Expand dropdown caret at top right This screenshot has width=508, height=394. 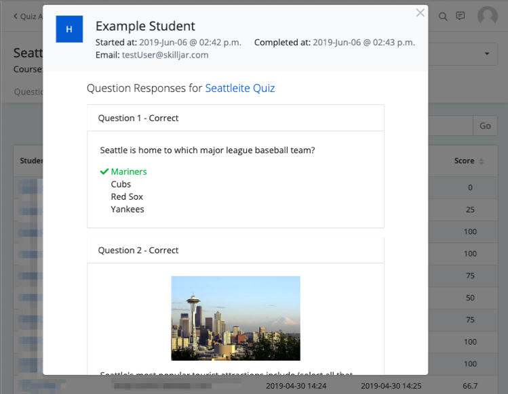point(487,53)
